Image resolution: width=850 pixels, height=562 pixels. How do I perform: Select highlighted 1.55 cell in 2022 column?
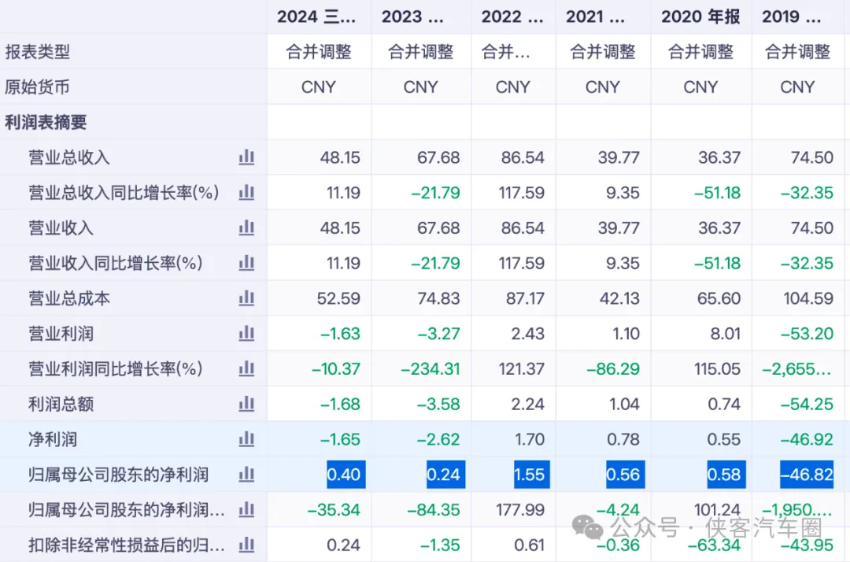(530, 475)
